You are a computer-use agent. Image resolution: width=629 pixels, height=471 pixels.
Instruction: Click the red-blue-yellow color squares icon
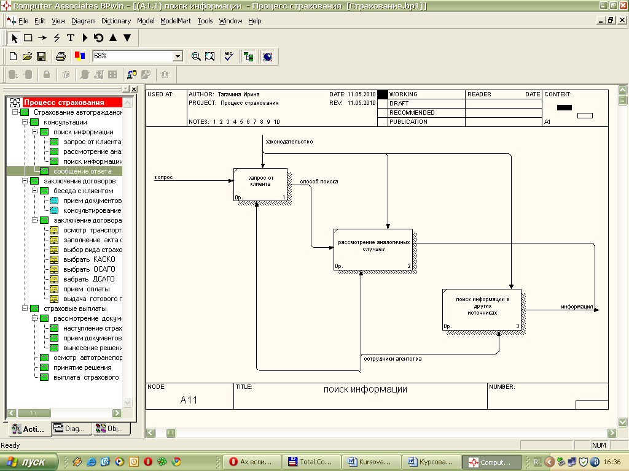79,56
